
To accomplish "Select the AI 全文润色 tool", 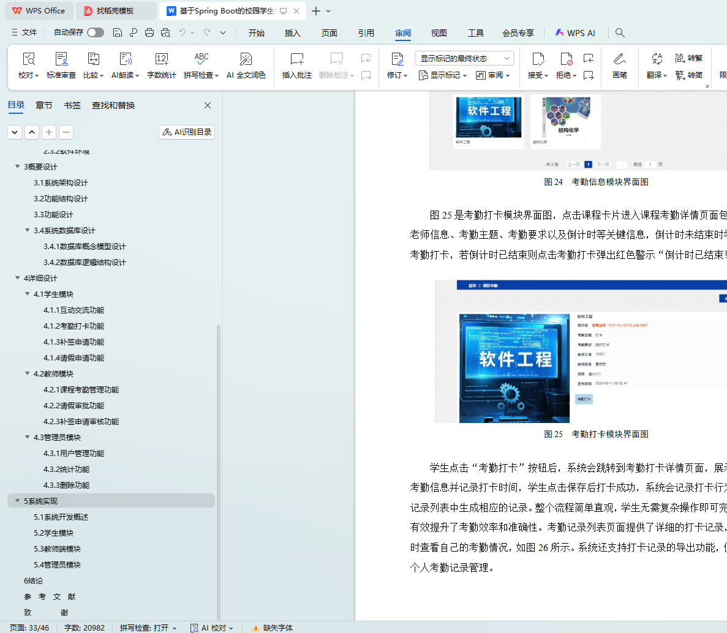I will coord(246,59).
